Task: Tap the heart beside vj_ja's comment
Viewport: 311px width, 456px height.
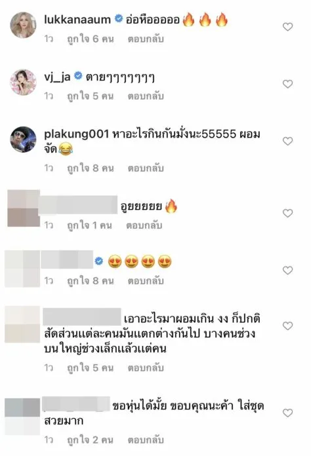Action: pos(287,84)
